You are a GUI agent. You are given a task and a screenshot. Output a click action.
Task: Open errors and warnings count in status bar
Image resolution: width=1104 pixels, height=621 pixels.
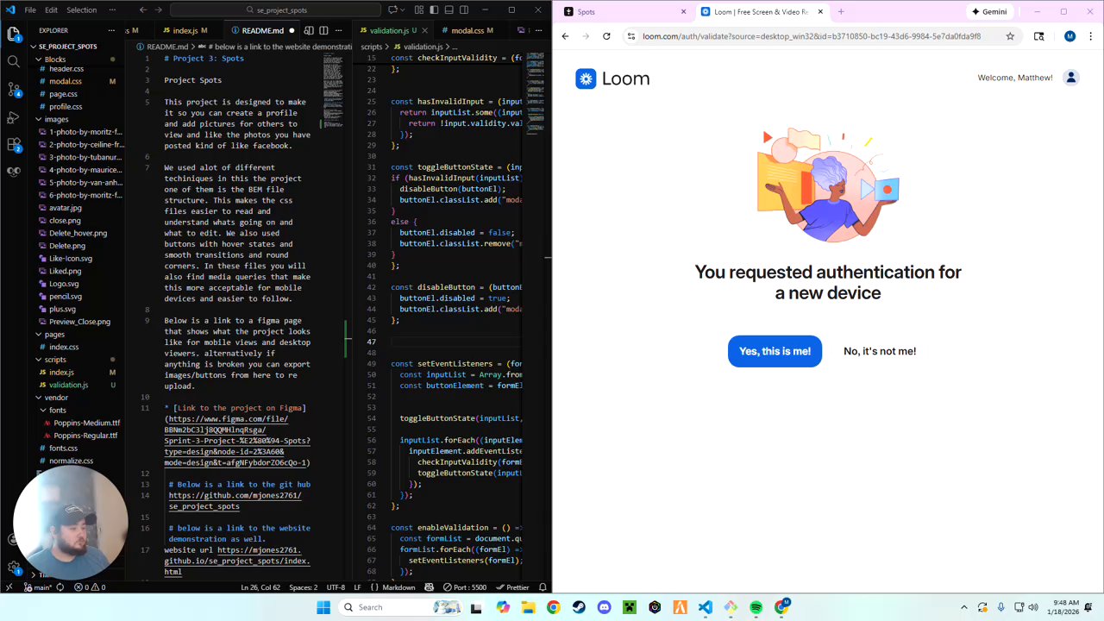click(90, 587)
